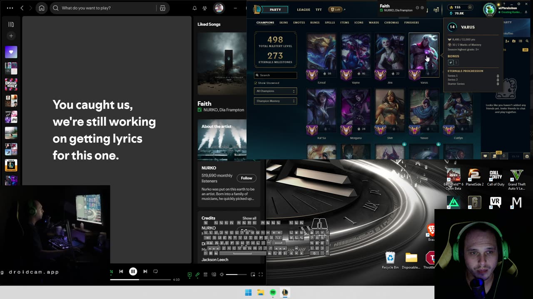The height and width of the screenshot is (299, 533).
Task: Go to previous track in Spotify
Action: coord(121,272)
